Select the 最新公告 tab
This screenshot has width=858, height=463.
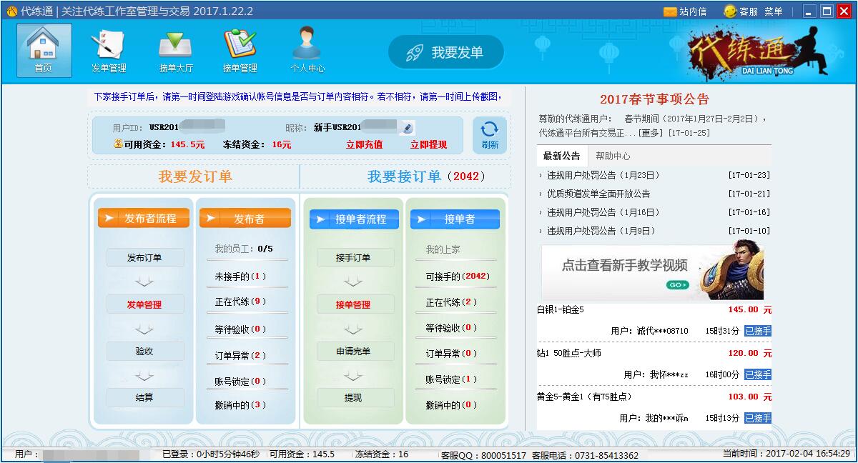(x=561, y=156)
